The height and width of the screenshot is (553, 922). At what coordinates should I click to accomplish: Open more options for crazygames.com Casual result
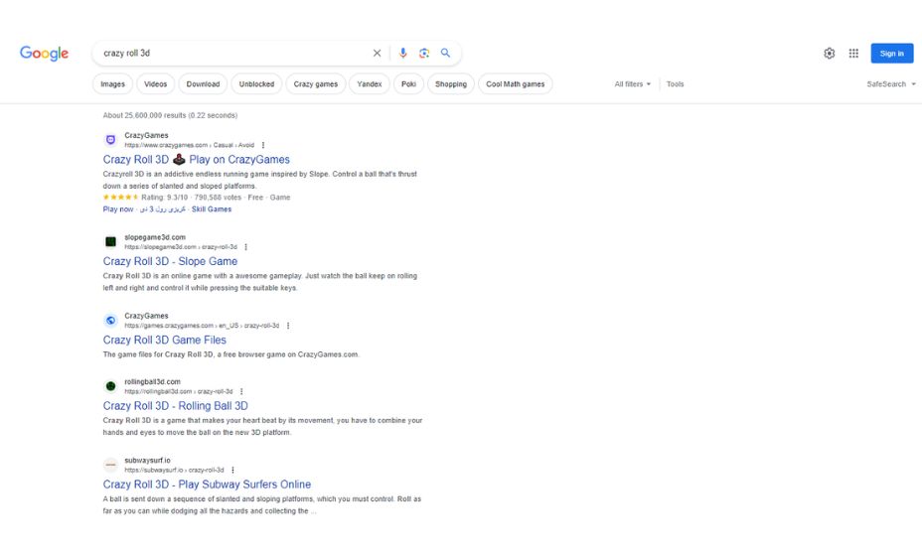(x=263, y=145)
